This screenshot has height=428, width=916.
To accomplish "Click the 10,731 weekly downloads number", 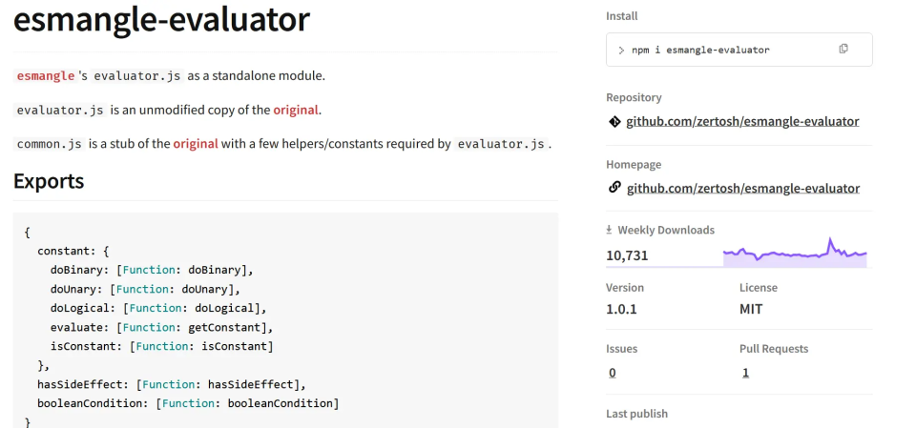I will coord(627,255).
